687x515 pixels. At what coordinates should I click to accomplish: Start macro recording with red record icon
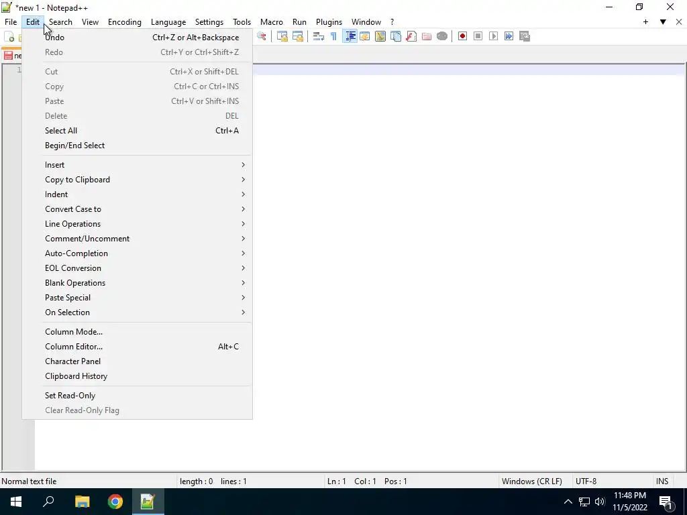[x=462, y=36]
